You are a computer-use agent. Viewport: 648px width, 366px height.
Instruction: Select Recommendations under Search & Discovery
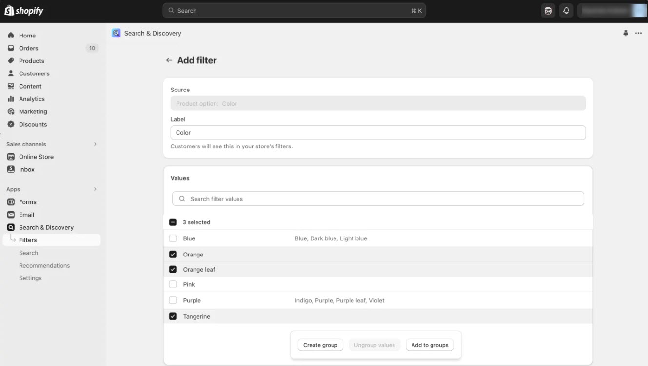click(44, 265)
